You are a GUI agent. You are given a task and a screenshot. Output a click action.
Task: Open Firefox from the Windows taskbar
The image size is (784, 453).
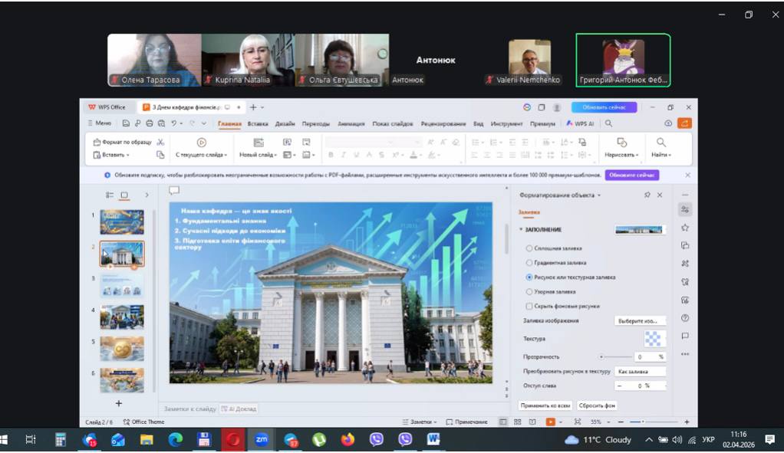[348, 440]
